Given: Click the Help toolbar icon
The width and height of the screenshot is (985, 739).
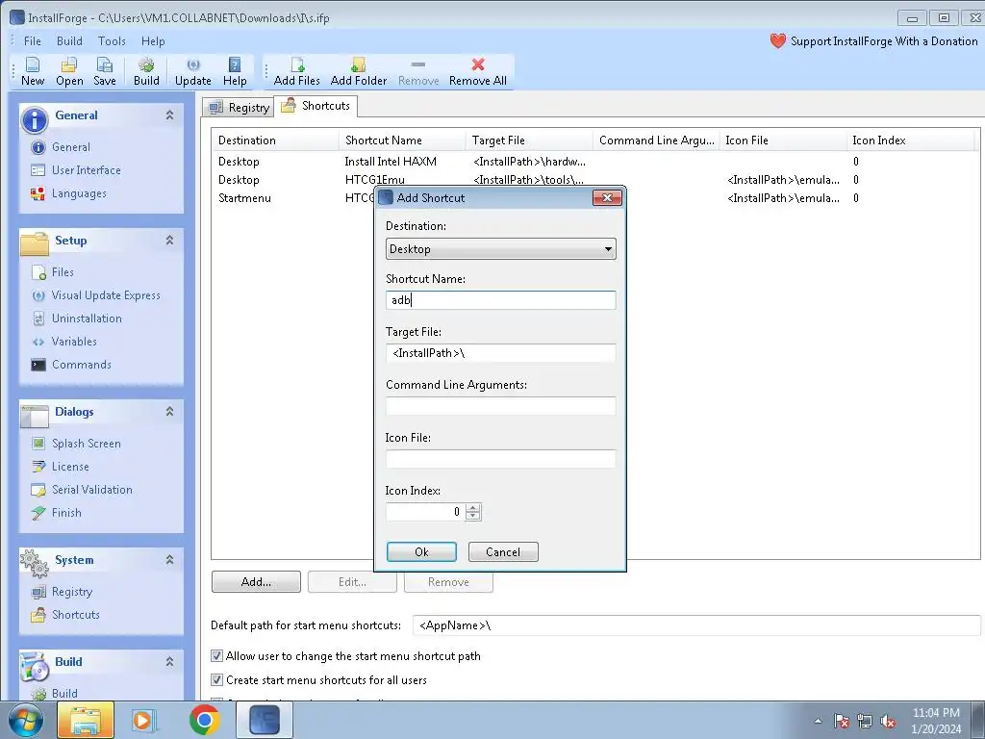Looking at the screenshot, I should [x=235, y=71].
